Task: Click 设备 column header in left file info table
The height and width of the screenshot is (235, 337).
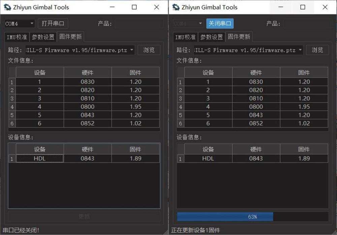Action: pos(40,72)
